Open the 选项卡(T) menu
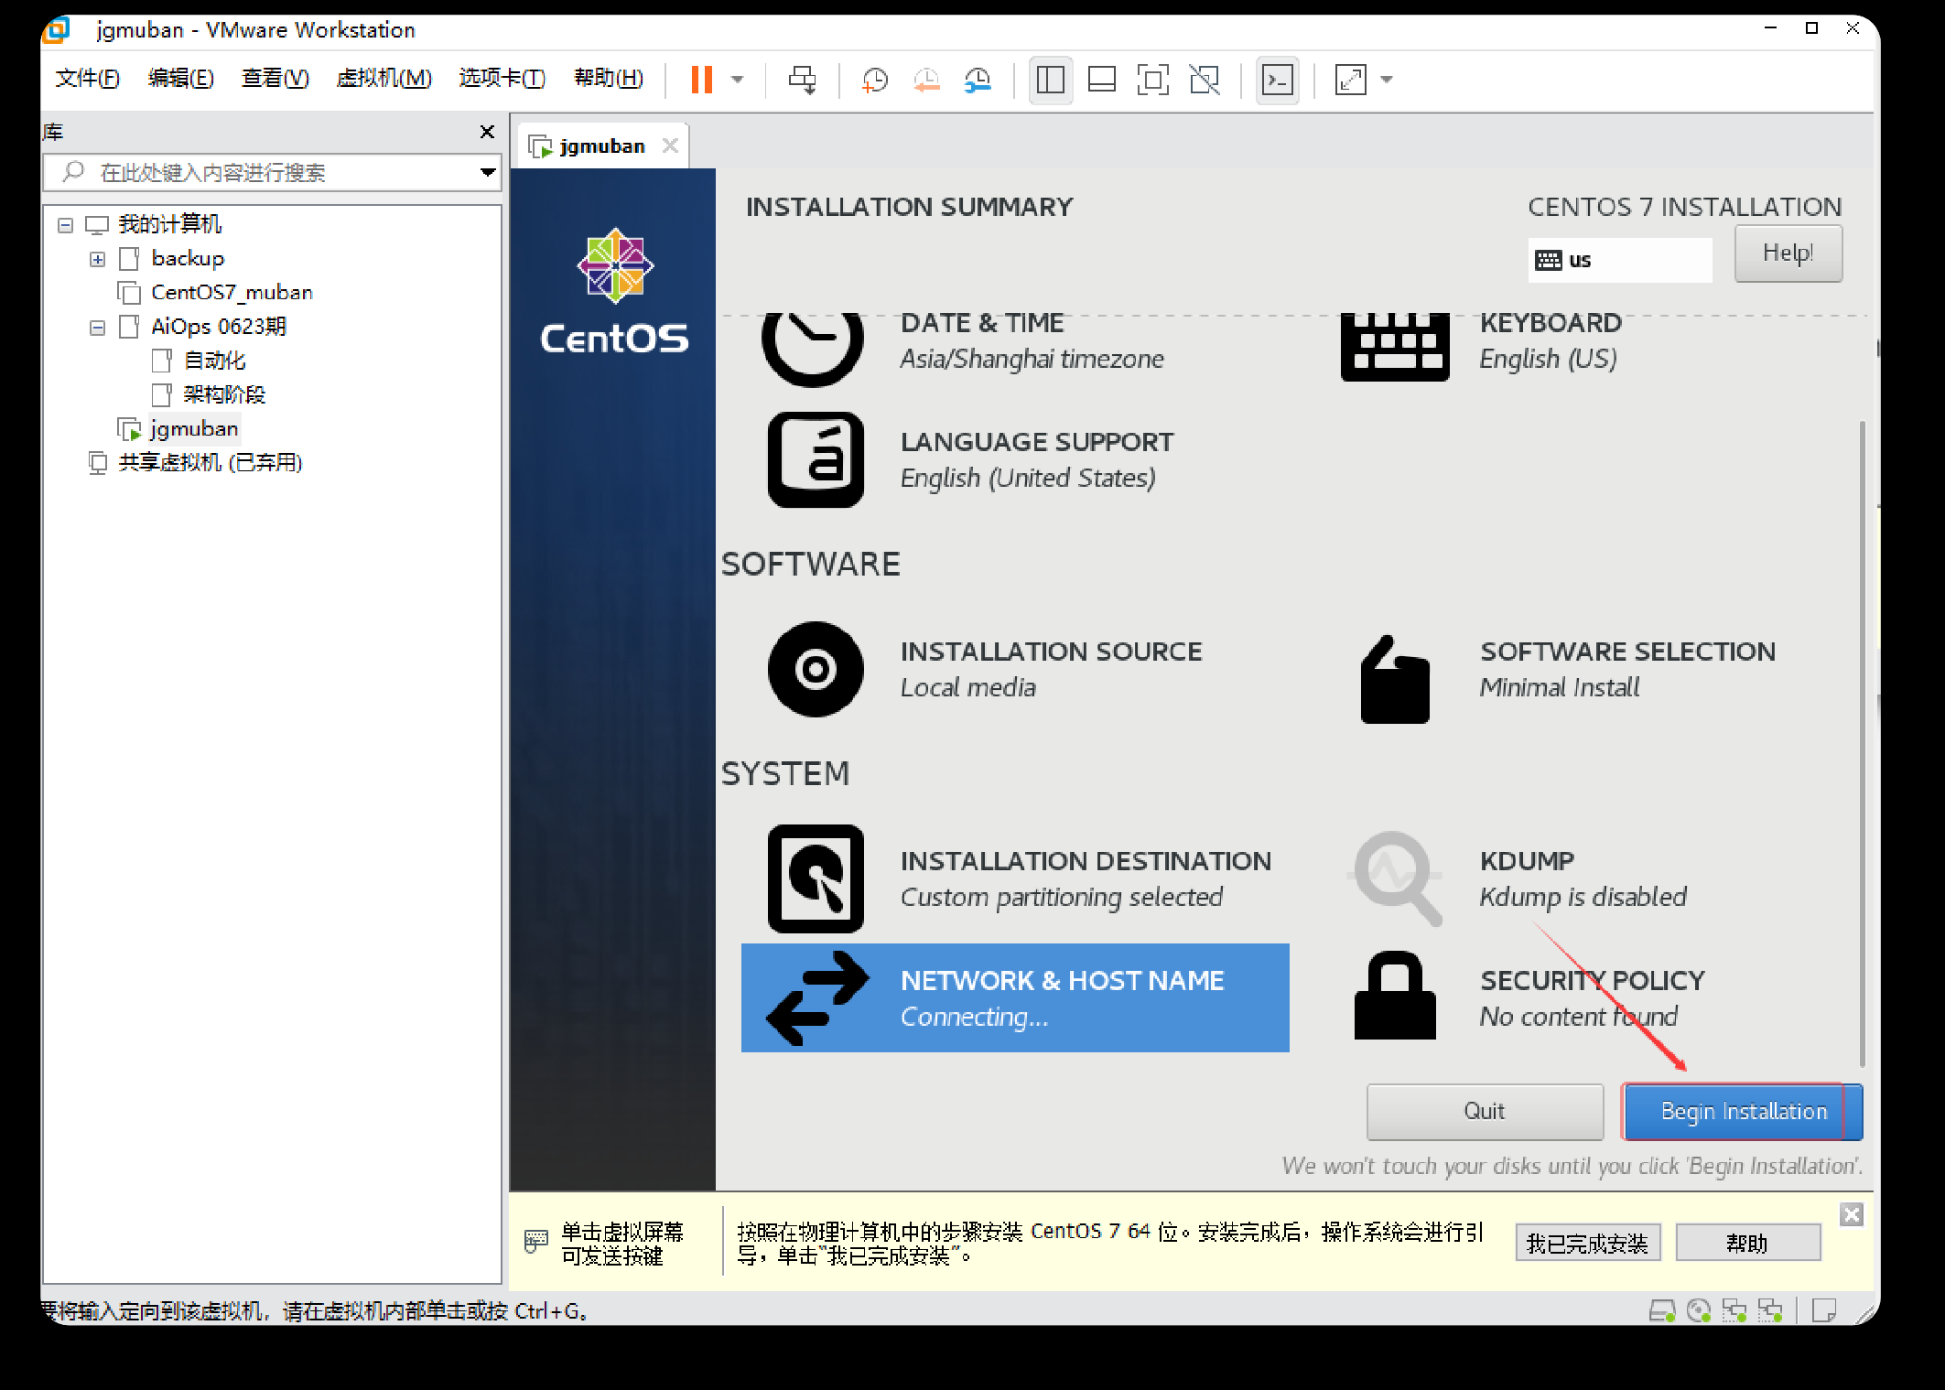 pyautogui.click(x=502, y=79)
